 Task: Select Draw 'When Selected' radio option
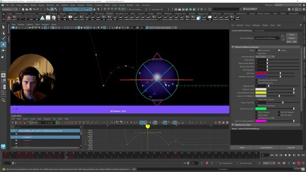pos(256,50)
